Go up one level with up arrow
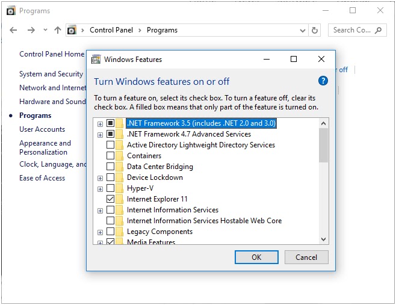The height and width of the screenshot is (305, 396). [x=58, y=30]
